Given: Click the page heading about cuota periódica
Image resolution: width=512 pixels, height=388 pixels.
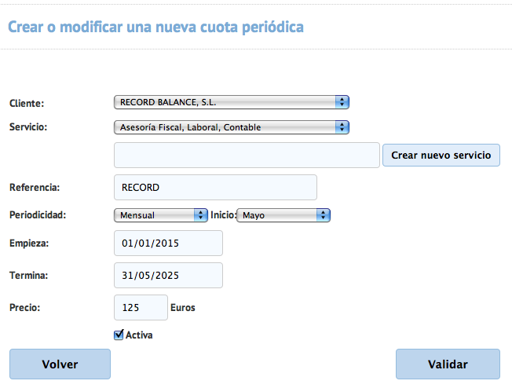Looking at the screenshot, I should point(155,27).
